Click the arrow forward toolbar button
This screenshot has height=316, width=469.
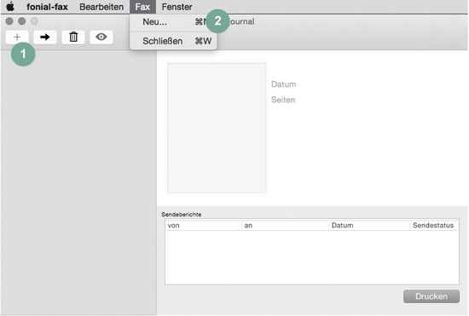[x=45, y=37]
